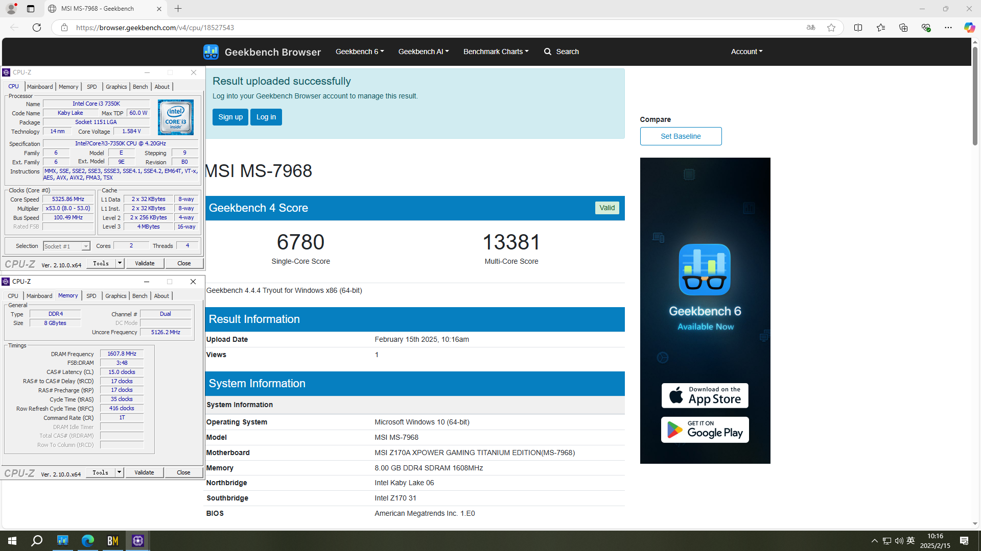Image resolution: width=981 pixels, height=551 pixels.
Task: Open Favorites list icon in Edge toolbar
Action: [880, 28]
